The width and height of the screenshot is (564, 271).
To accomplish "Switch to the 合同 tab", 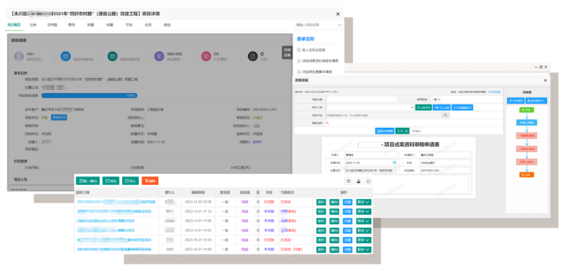I will click(x=148, y=25).
